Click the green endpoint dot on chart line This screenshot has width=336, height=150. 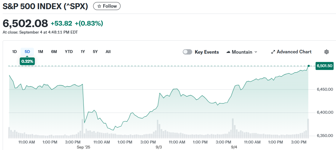(309, 66)
